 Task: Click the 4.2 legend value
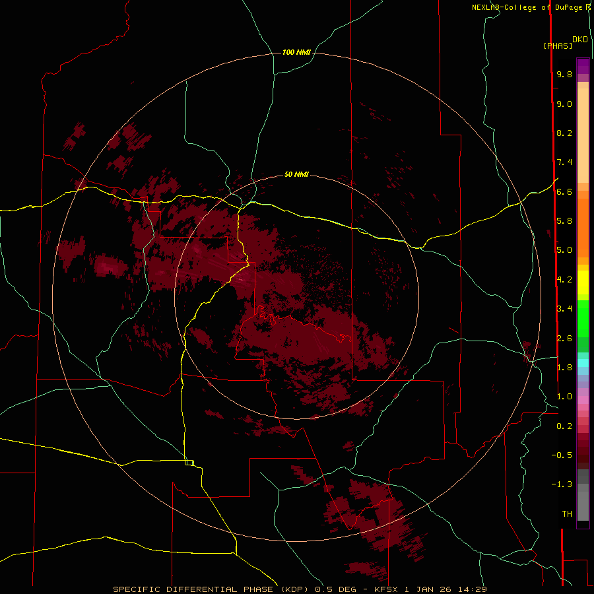click(564, 280)
